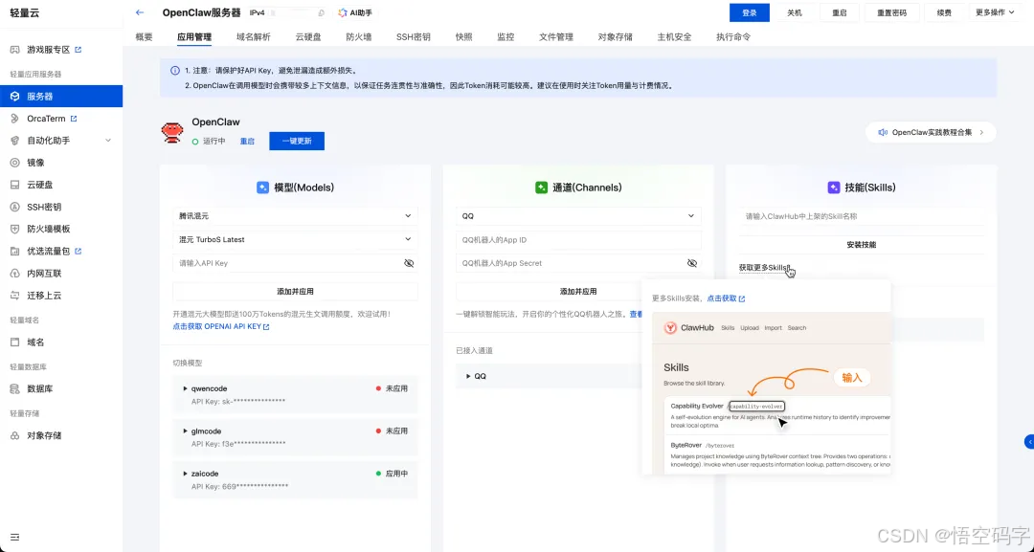Expand the zaicode model entry
The image size is (1034, 552).
(x=186, y=474)
